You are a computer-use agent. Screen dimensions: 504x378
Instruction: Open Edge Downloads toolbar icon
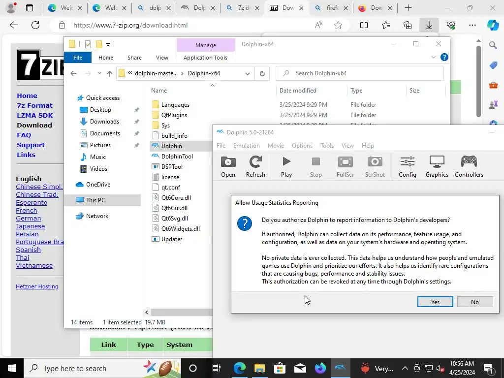click(429, 25)
